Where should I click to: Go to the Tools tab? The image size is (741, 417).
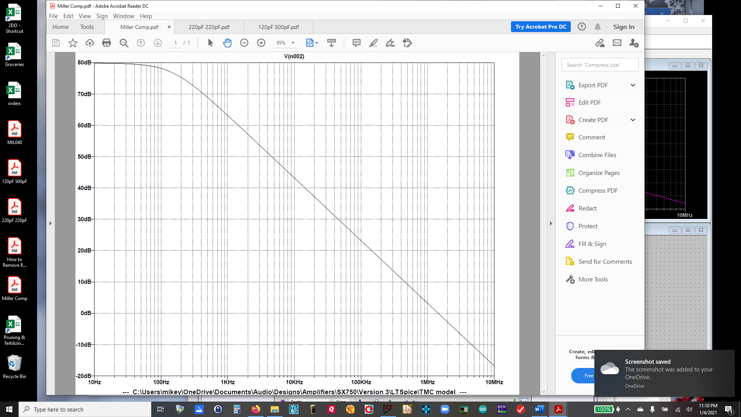(87, 27)
